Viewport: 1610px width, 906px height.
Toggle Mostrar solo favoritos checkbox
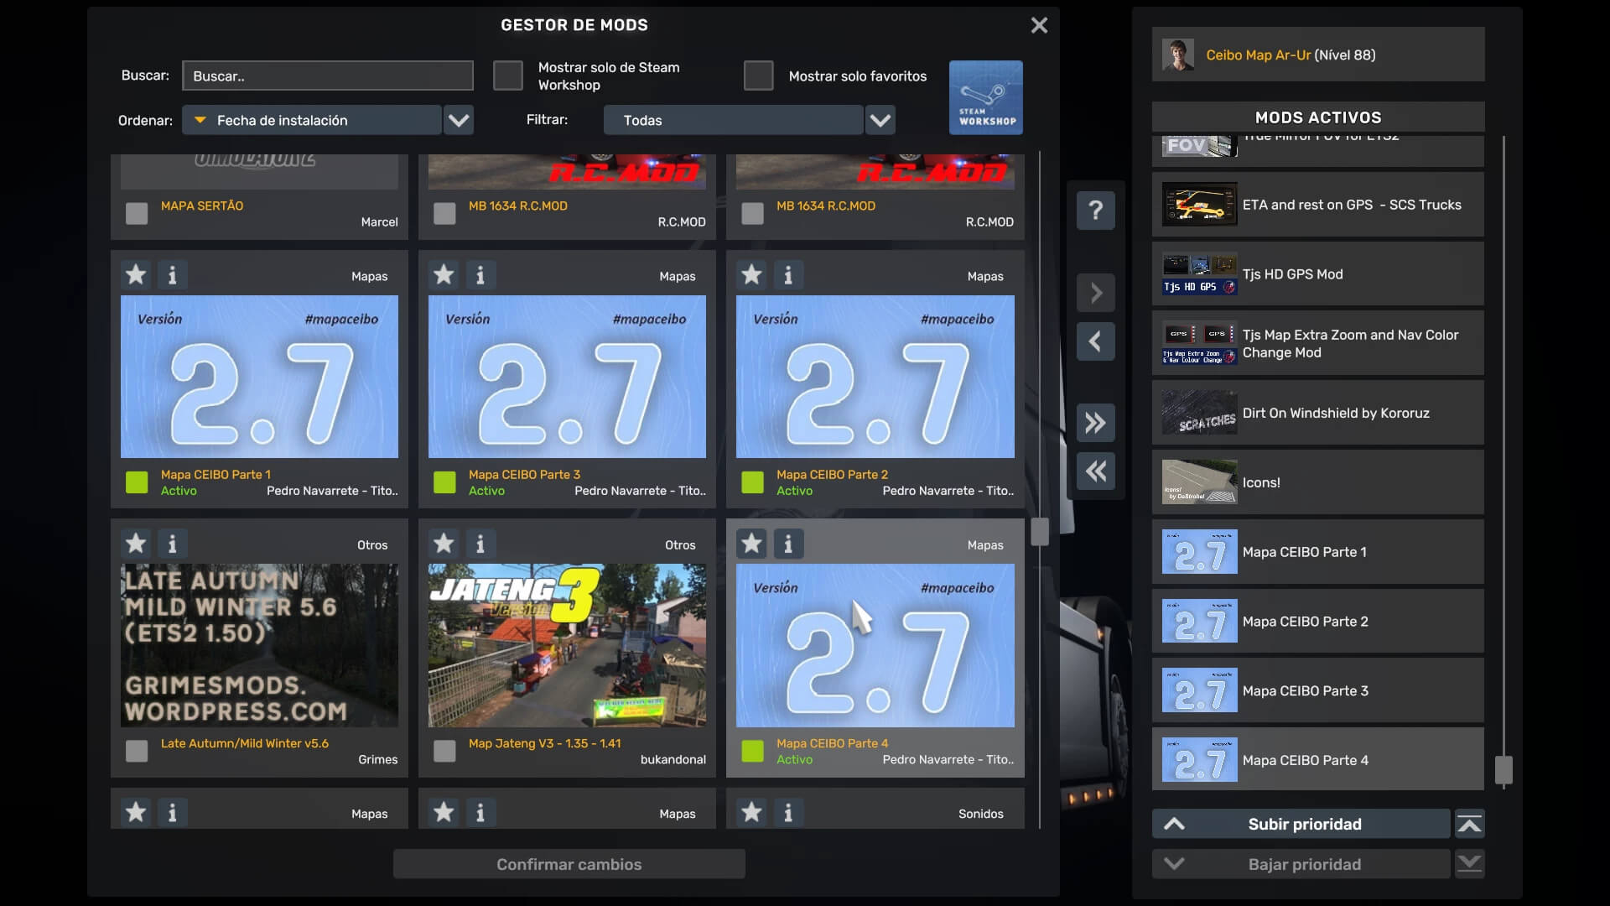[x=758, y=75]
